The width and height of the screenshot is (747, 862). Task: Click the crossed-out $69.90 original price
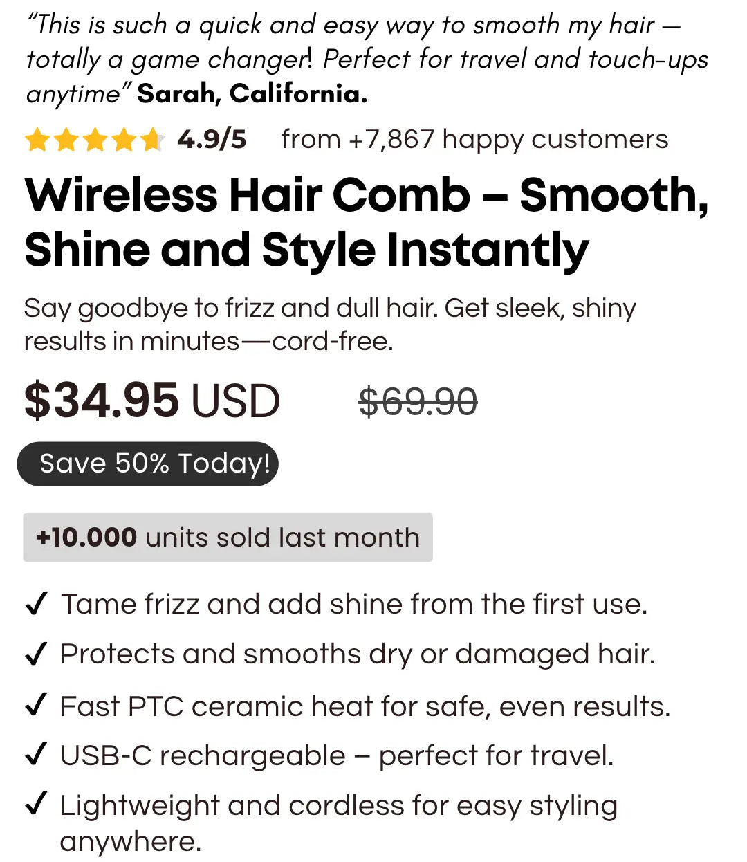pos(418,402)
